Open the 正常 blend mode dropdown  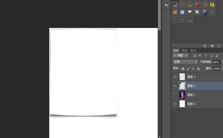(185, 62)
